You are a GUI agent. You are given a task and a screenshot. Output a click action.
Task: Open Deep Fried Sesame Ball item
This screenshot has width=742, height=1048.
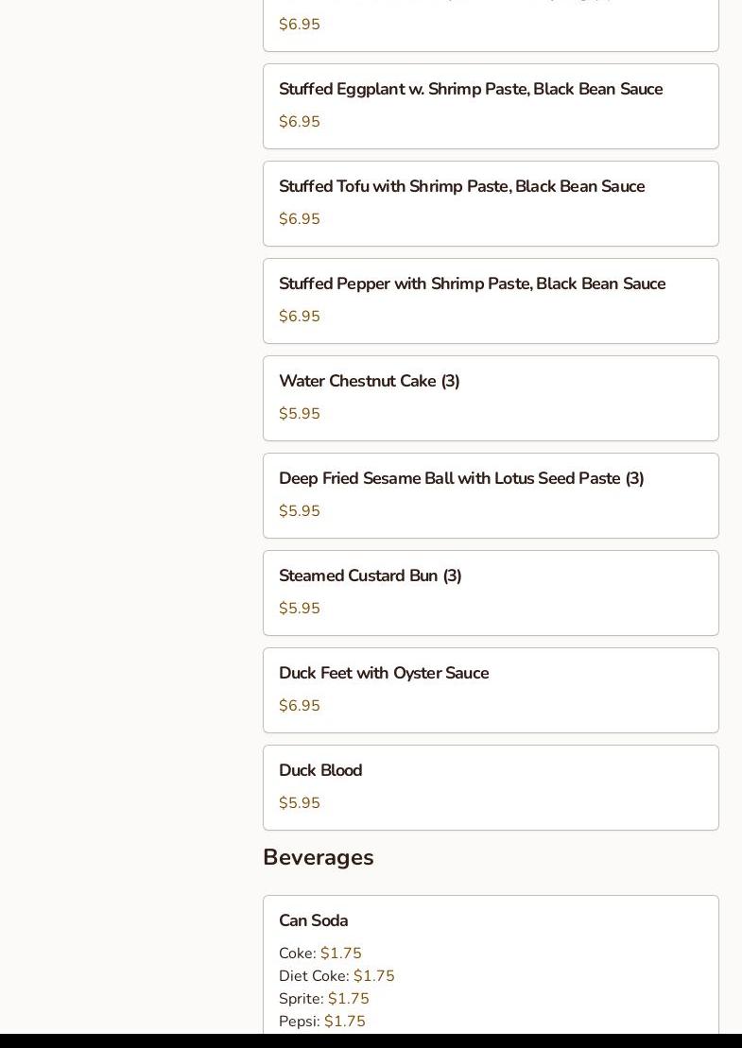pyautogui.click(x=491, y=496)
